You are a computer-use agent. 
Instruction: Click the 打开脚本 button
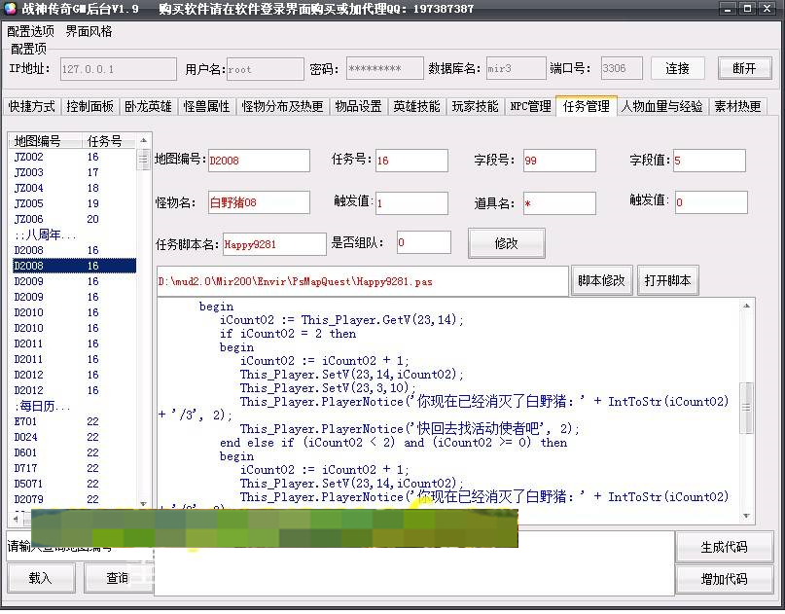pos(667,280)
